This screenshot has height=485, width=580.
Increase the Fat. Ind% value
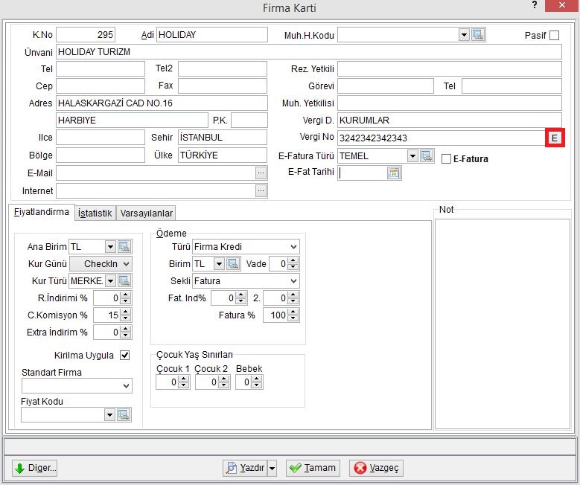point(241,295)
